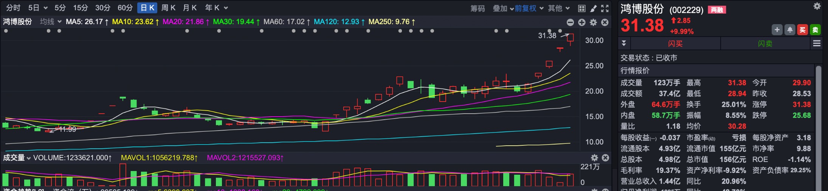828x191 pixels.
Task: Click the 闪卖 flash sell button
Action: [765, 44]
